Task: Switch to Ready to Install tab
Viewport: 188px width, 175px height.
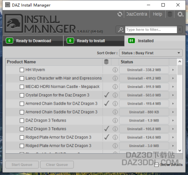Action: pos(94,41)
